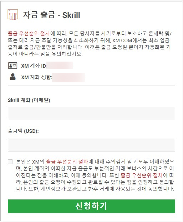
Task: Click the notice text mentioning XM.COM에서는 최초 입금
Action: [88, 40]
